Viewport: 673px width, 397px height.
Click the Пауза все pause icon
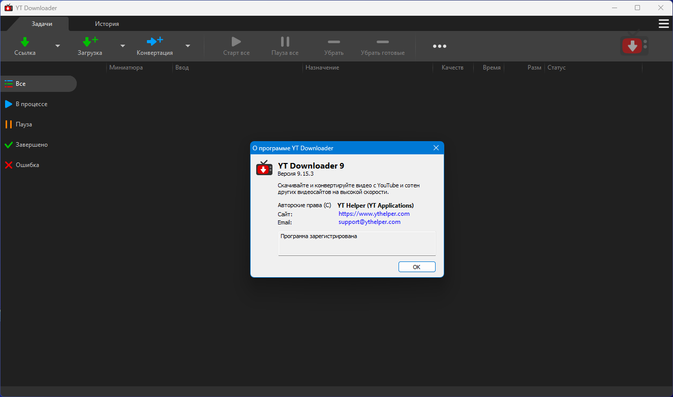[x=285, y=42]
